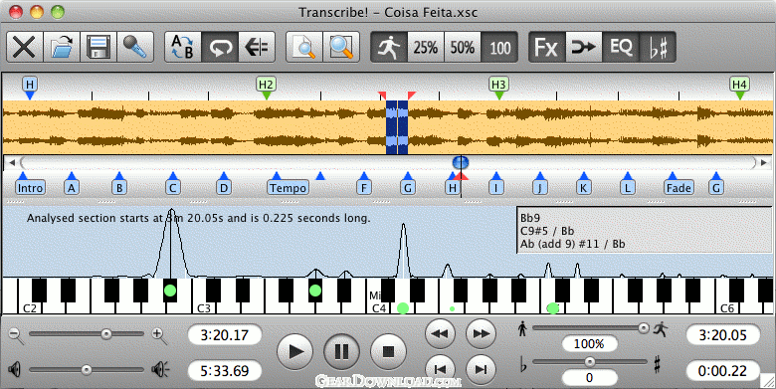776x389 pixels.
Task: Select the H section marker
Action: tap(30, 85)
